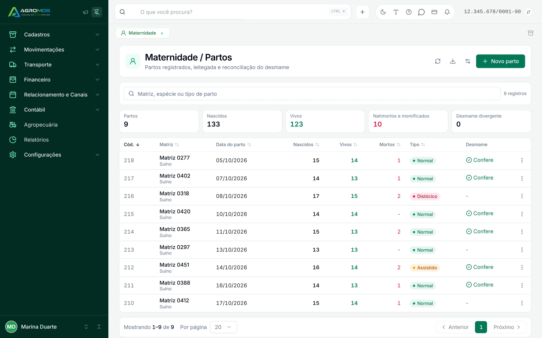Viewport: 542px width, 338px height.
Task: Refresh the Partos list
Action: (438, 61)
